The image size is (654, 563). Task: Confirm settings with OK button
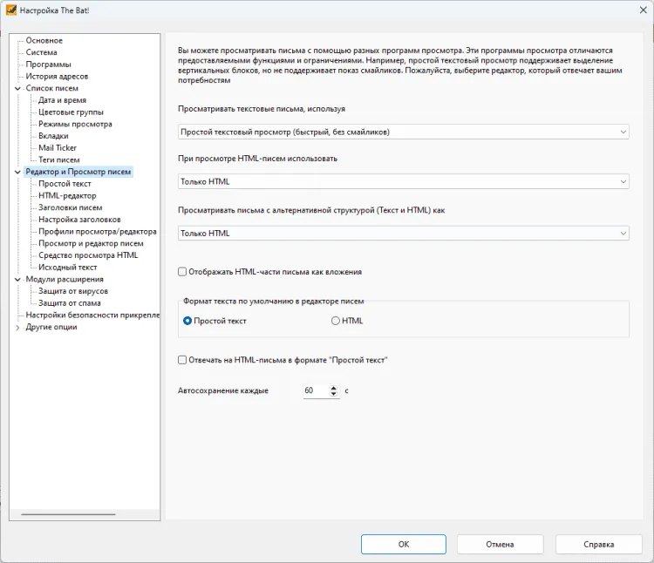tap(404, 544)
